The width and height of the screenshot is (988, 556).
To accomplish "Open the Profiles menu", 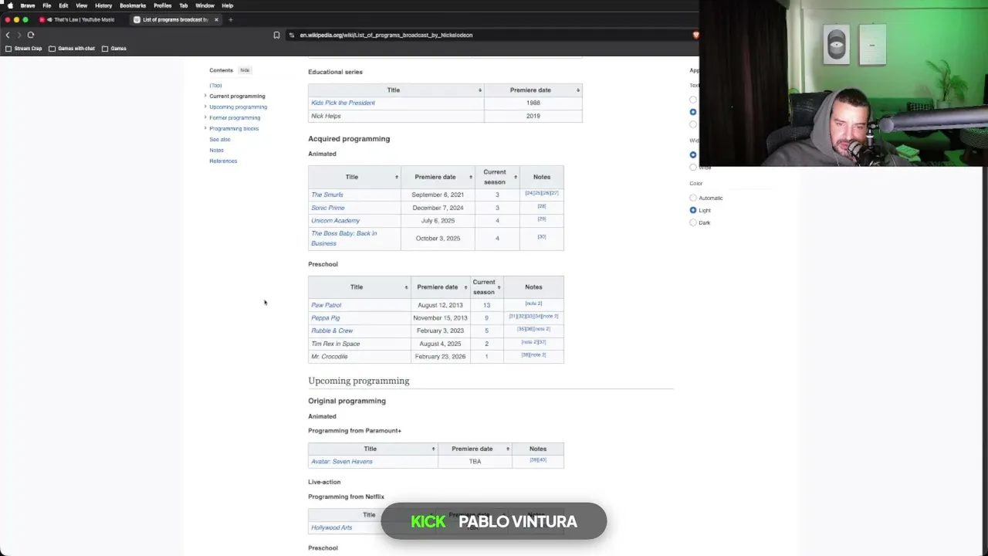I will [163, 5].
